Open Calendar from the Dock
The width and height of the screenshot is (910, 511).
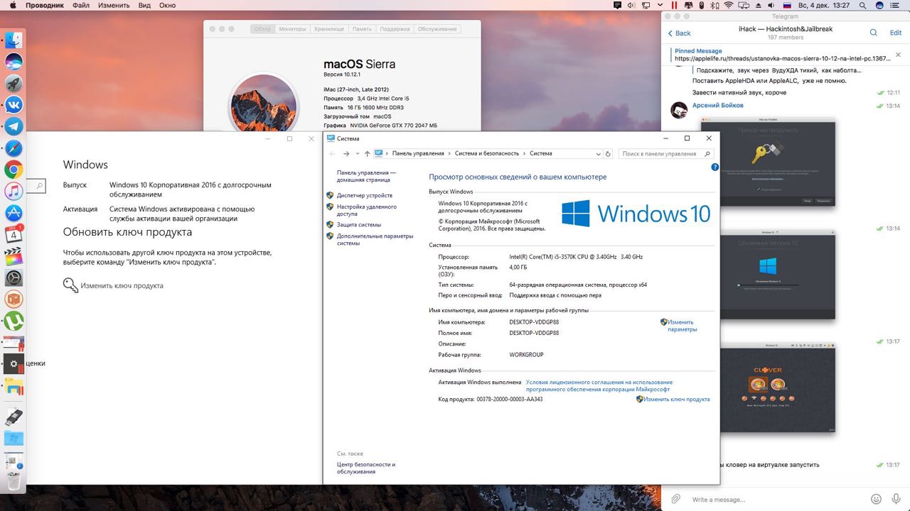point(14,234)
